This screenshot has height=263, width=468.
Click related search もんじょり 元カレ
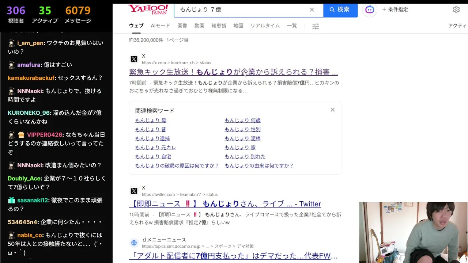155,148
